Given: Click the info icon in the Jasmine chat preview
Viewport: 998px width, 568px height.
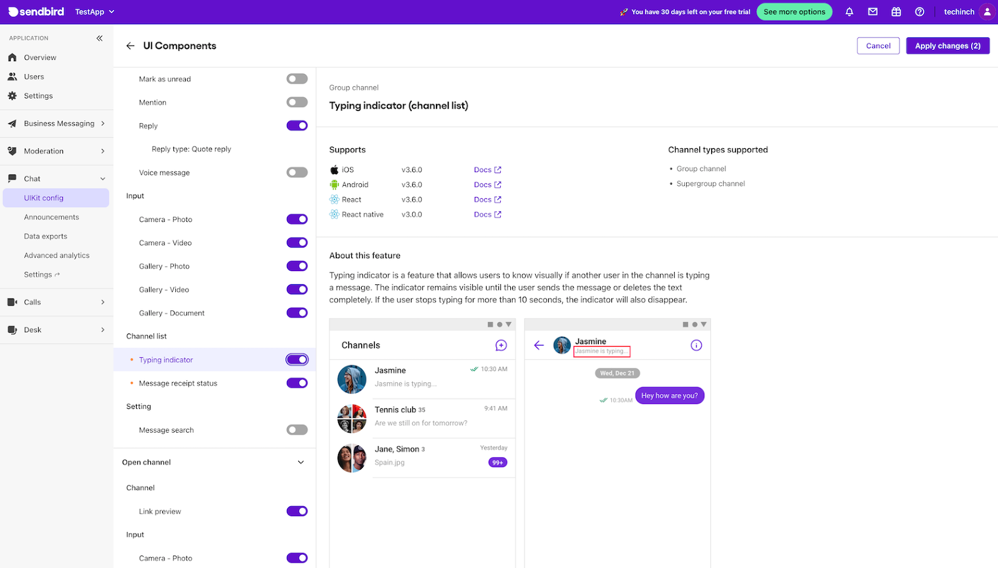Looking at the screenshot, I should pos(696,345).
